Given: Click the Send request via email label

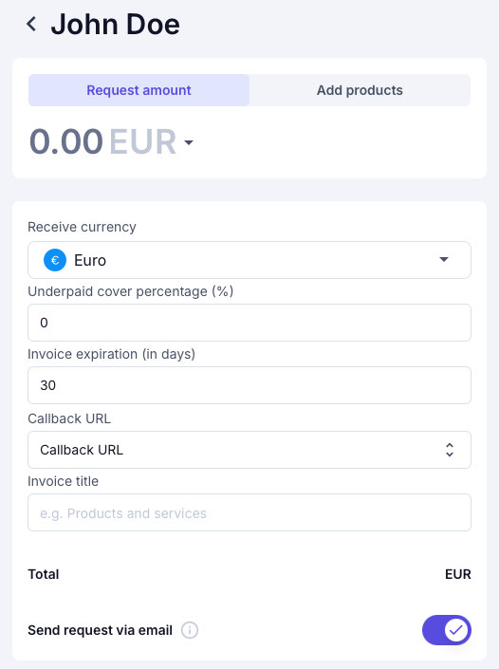Looking at the screenshot, I should tap(101, 630).
